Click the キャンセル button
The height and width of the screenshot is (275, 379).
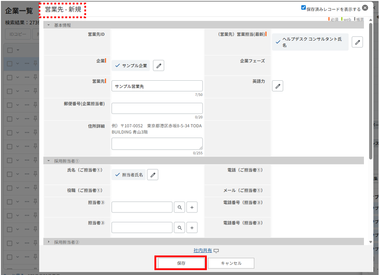[x=231, y=263]
